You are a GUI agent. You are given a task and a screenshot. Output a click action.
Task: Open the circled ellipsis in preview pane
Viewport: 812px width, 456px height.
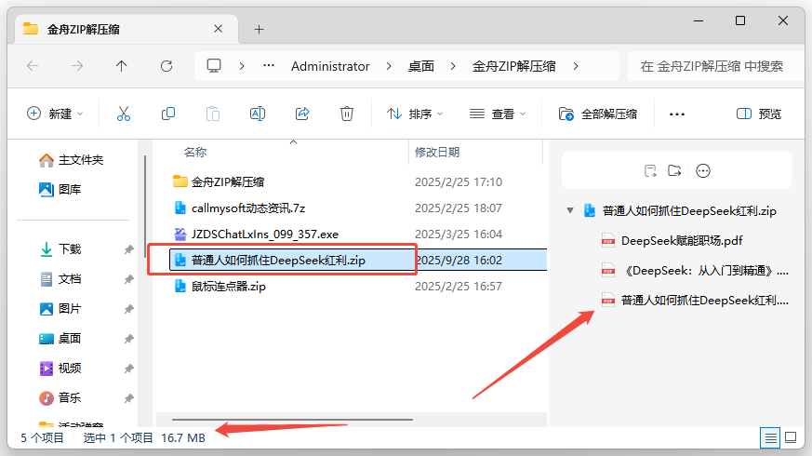tap(703, 170)
